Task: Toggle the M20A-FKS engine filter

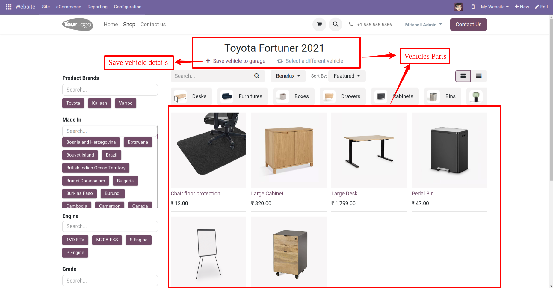Action: [107, 240]
